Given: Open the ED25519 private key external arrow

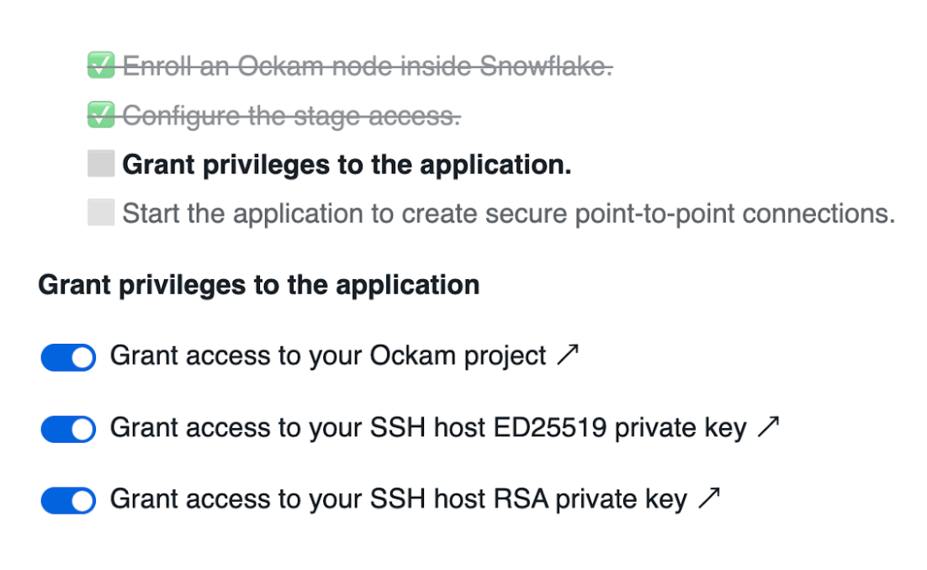Looking at the screenshot, I should pyautogui.click(x=768, y=429).
